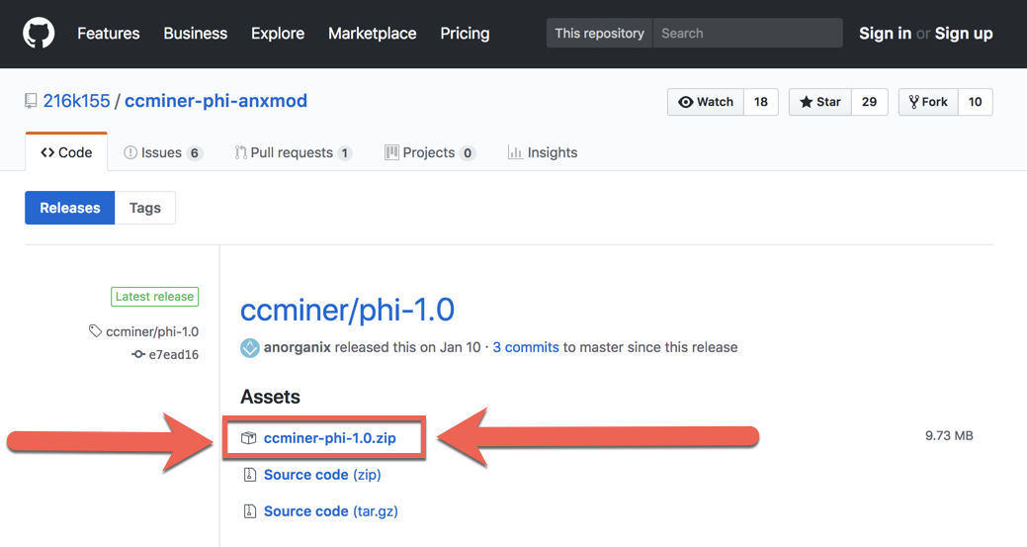This screenshot has width=1027, height=547.
Task: Click the Search input field
Action: 747,33
